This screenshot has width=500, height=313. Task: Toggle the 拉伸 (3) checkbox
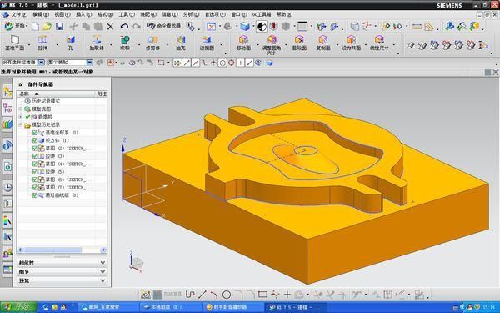pos(35,156)
